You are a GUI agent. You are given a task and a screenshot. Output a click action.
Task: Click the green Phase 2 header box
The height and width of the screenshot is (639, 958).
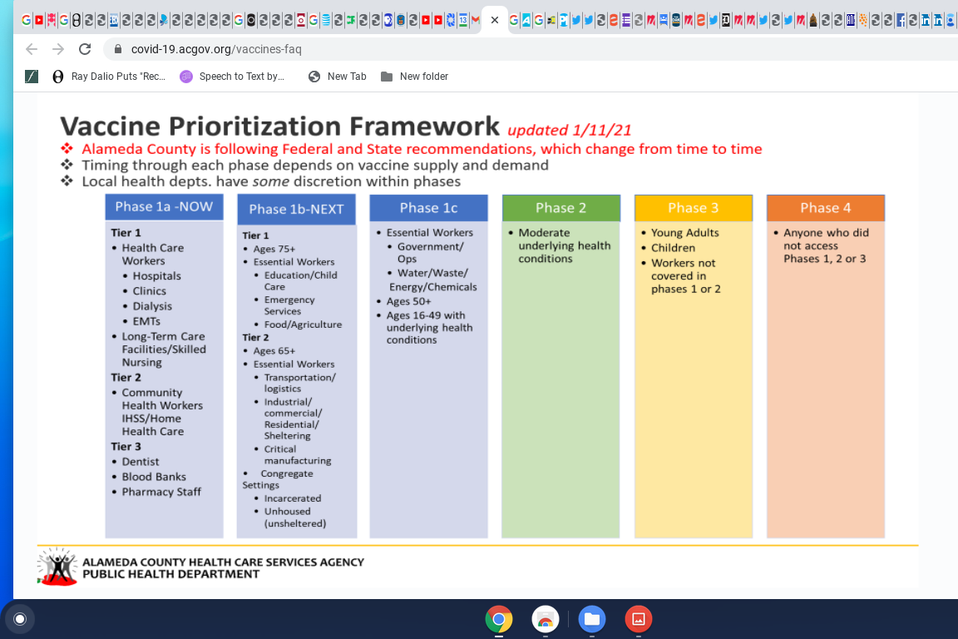[x=560, y=208]
